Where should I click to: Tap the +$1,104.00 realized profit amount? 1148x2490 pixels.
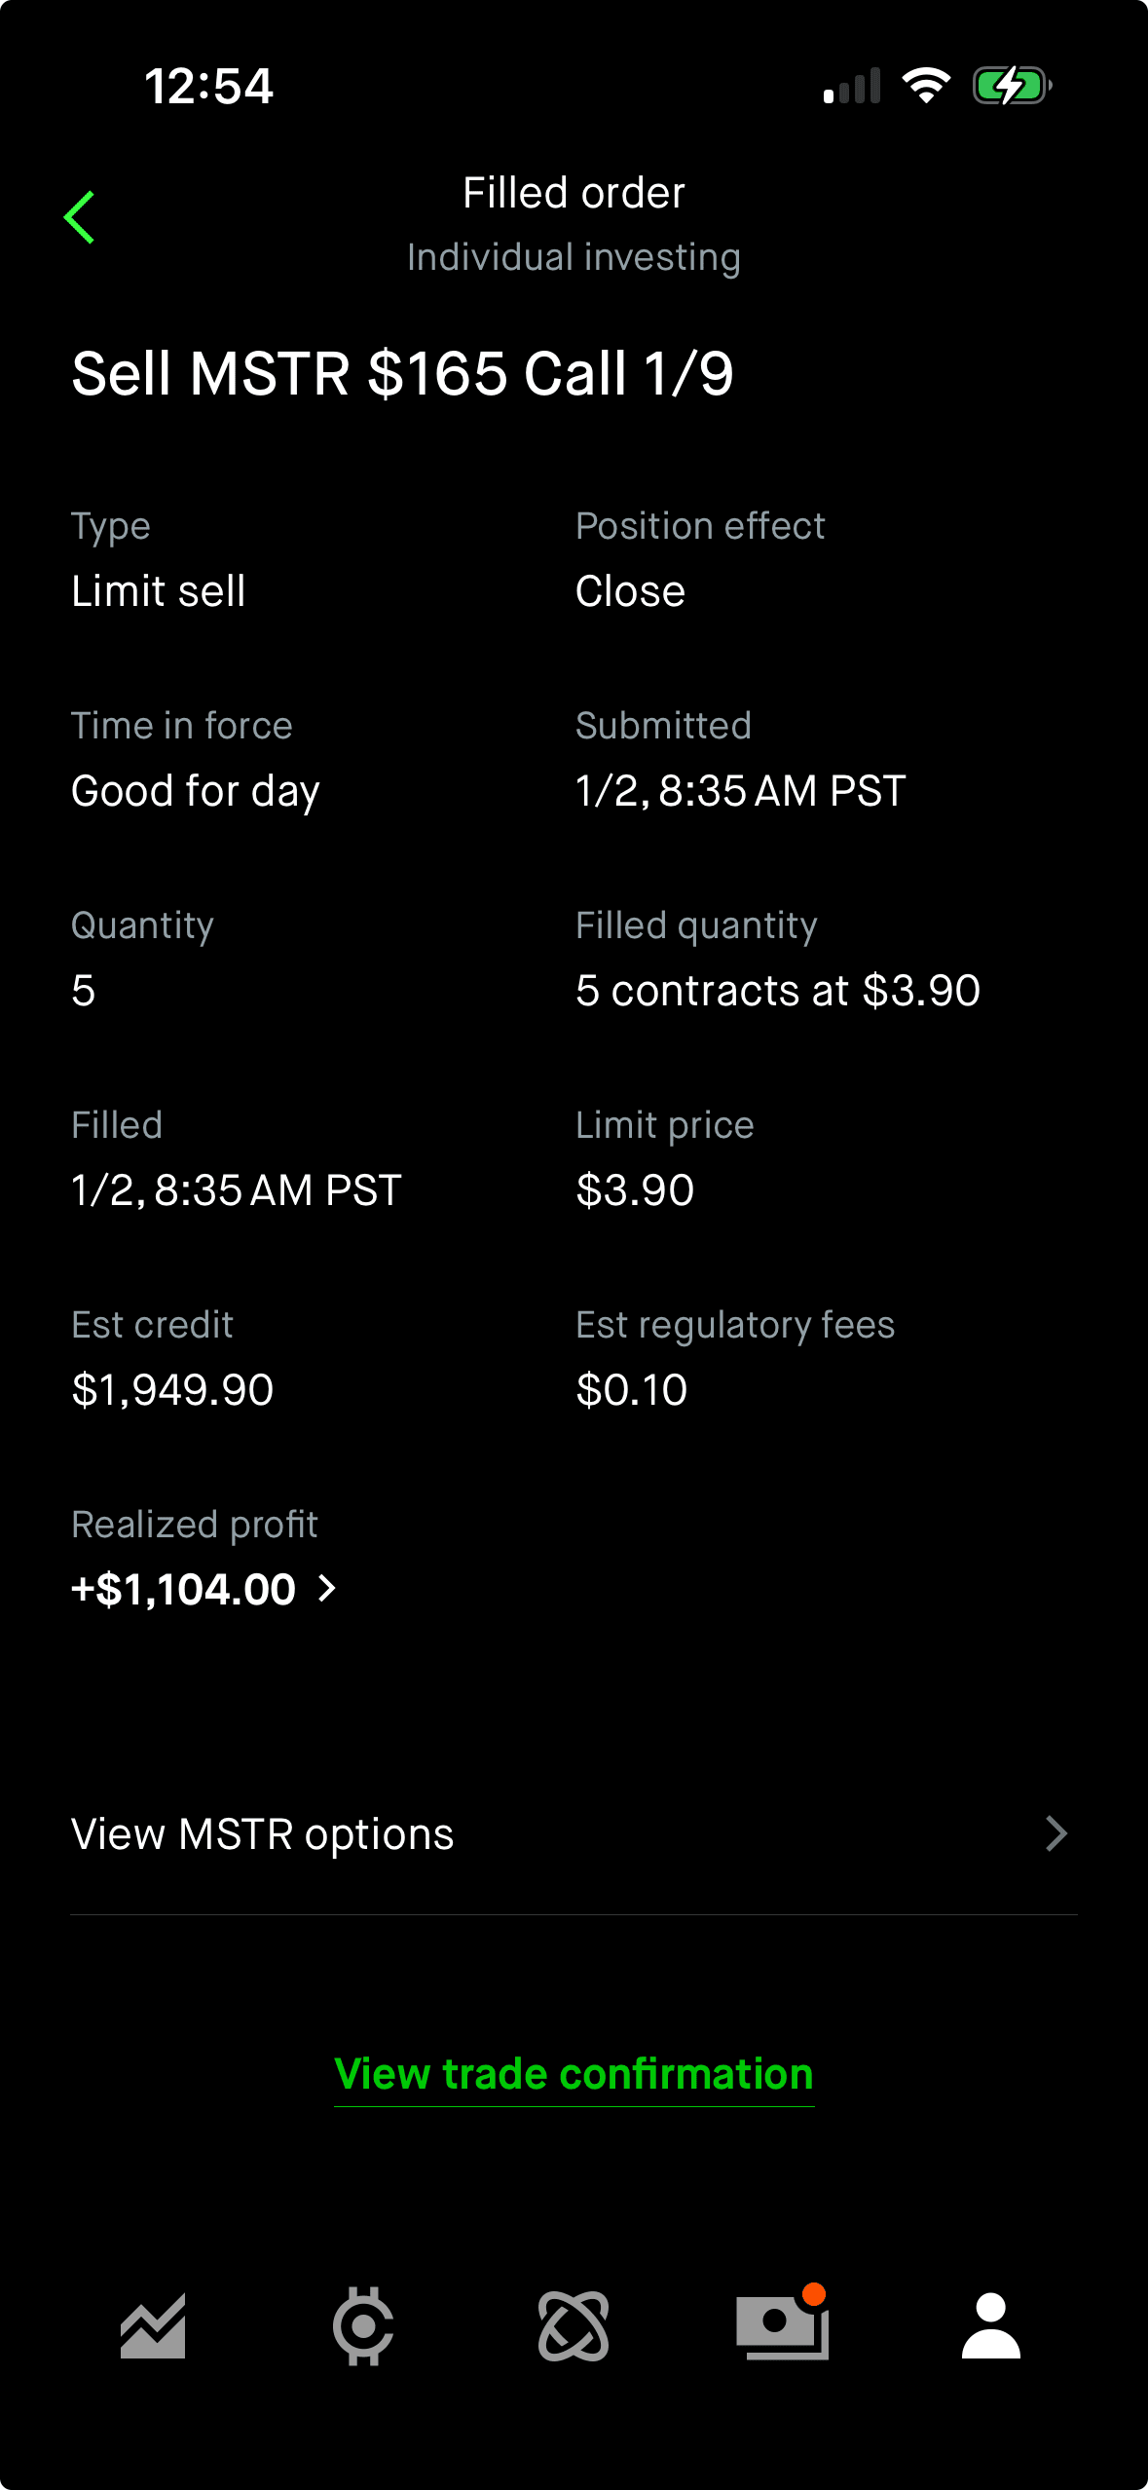click(184, 1589)
